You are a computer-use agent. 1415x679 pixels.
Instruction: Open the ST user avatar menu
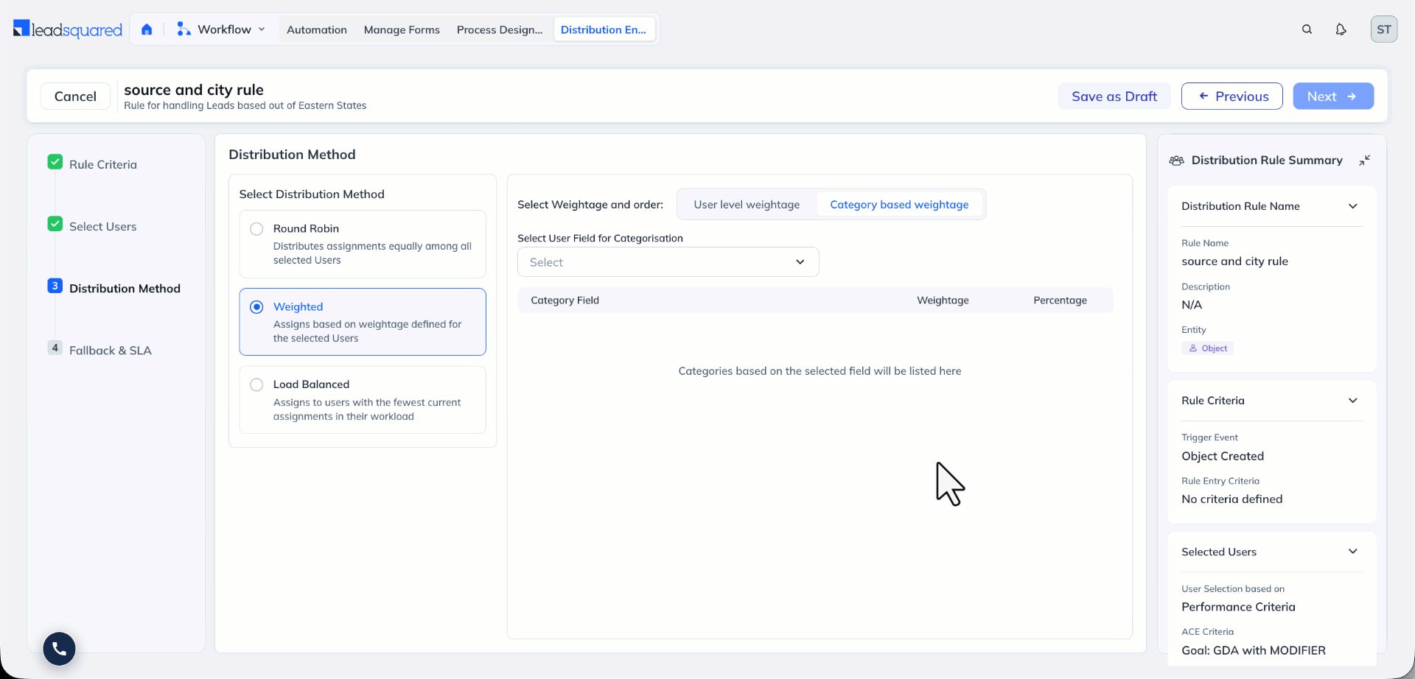pos(1383,29)
